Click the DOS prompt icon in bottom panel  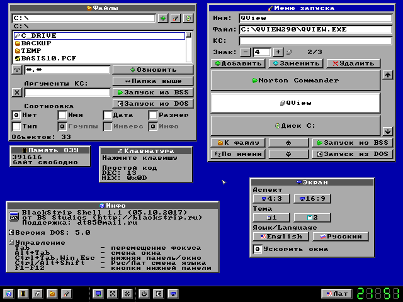(159, 294)
